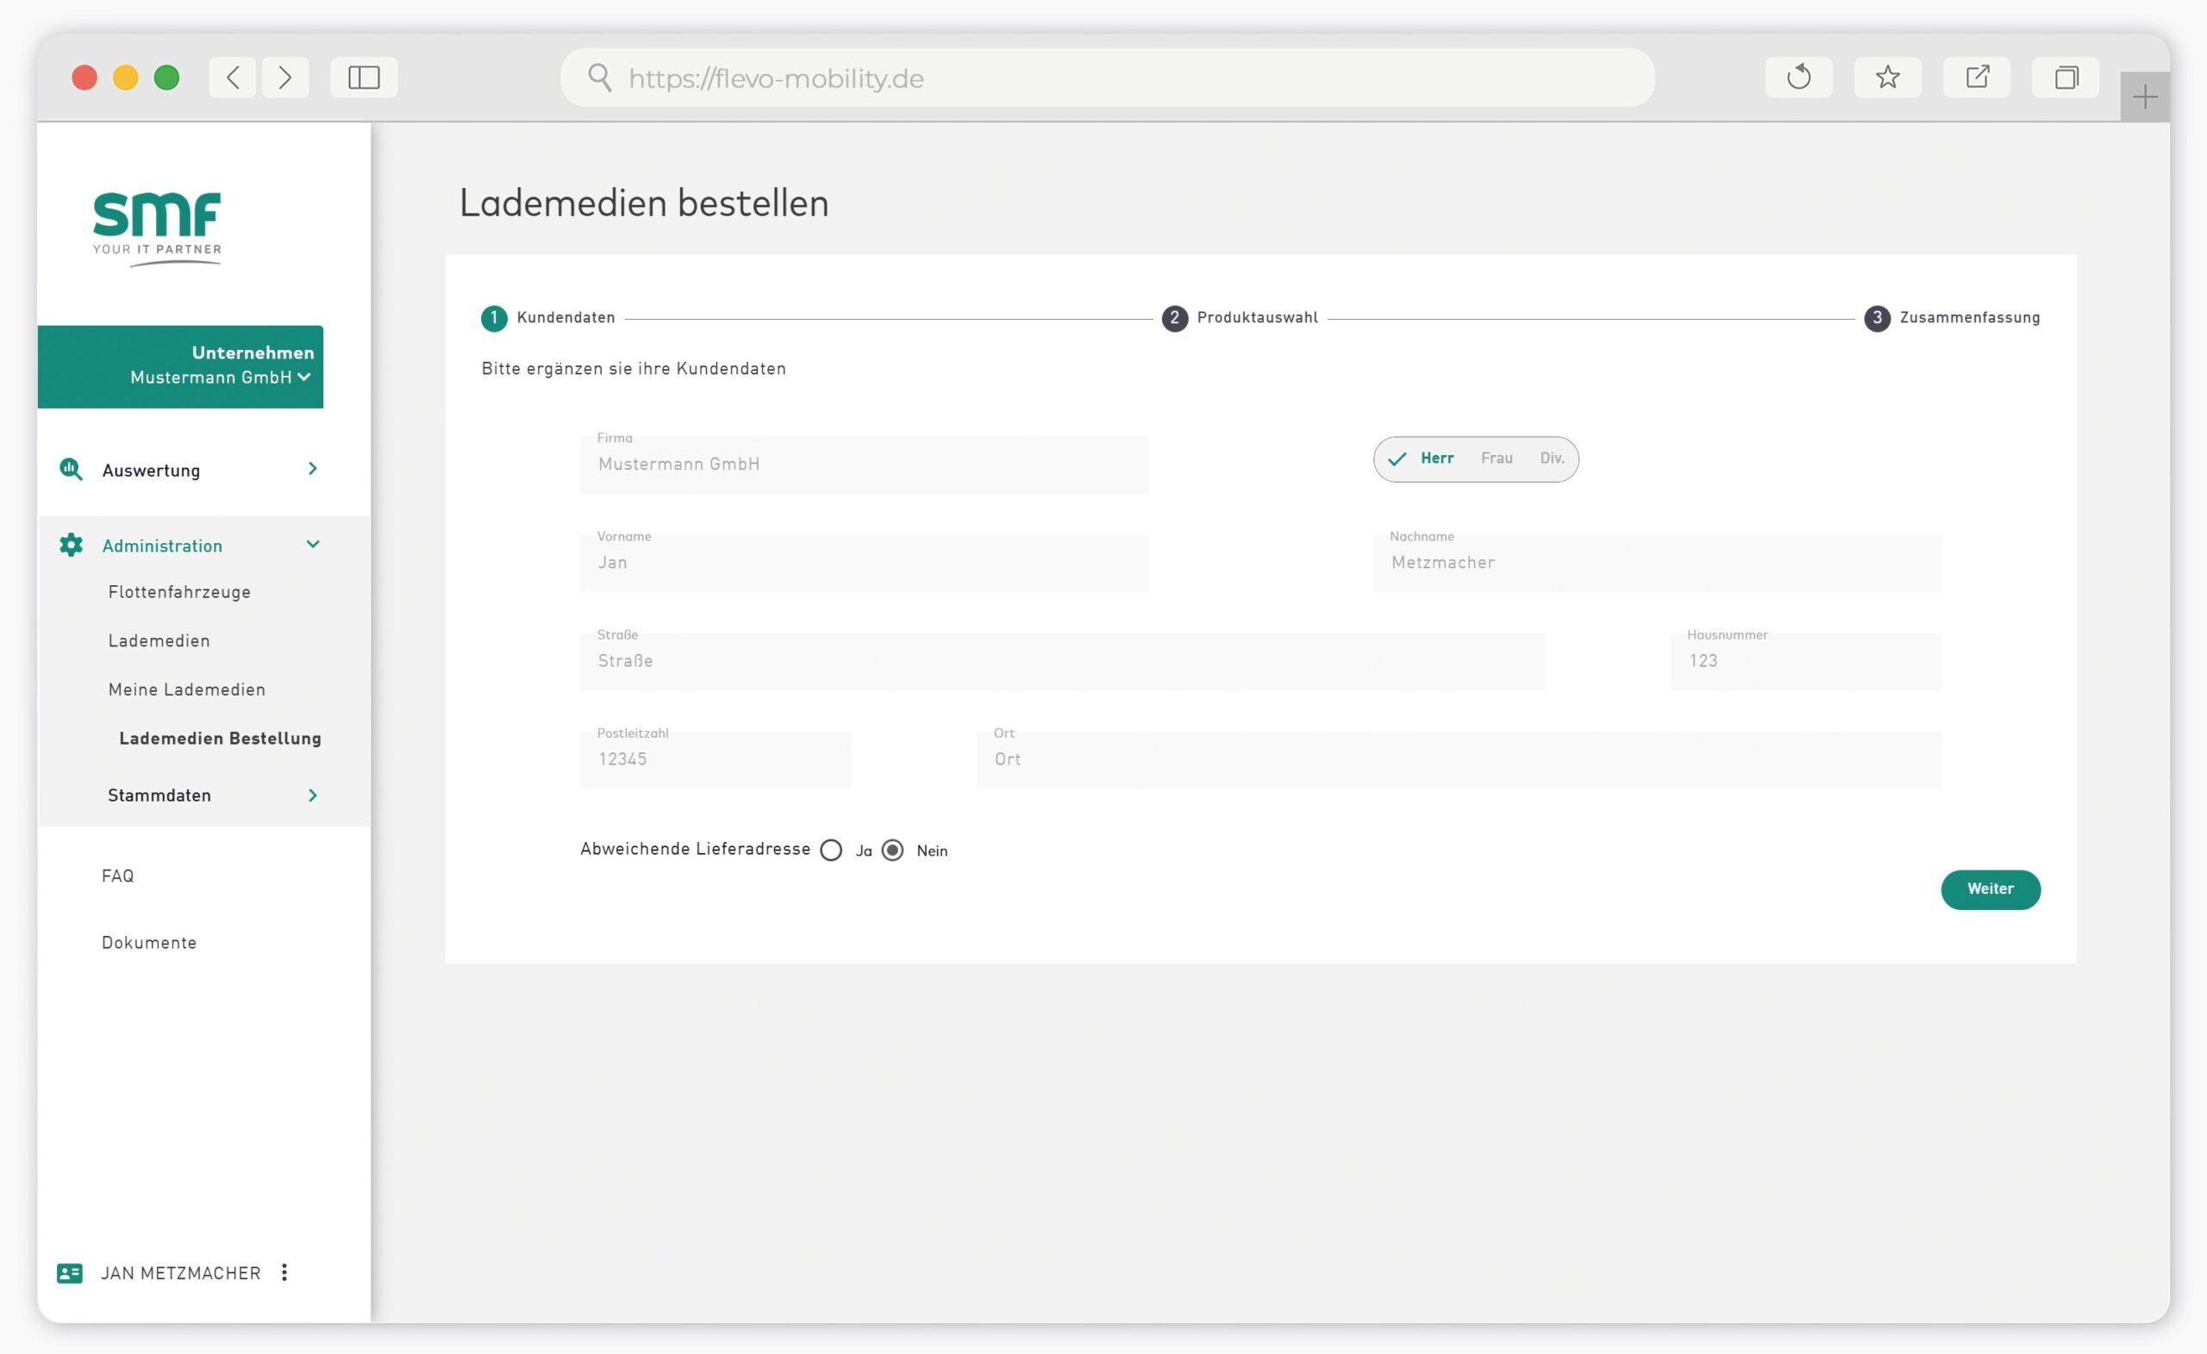Viewport: 2207px width, 1354px height.
Task: Switch the salutation toggle to Frau
Action: pyautogui.click(x=1497, y=458)
